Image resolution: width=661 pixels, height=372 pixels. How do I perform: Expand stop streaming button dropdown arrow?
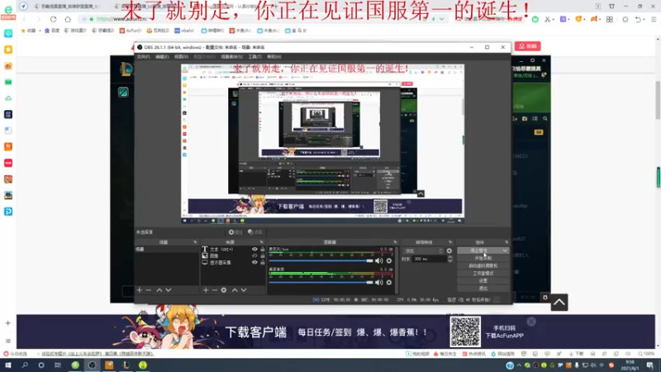(505, 250)
